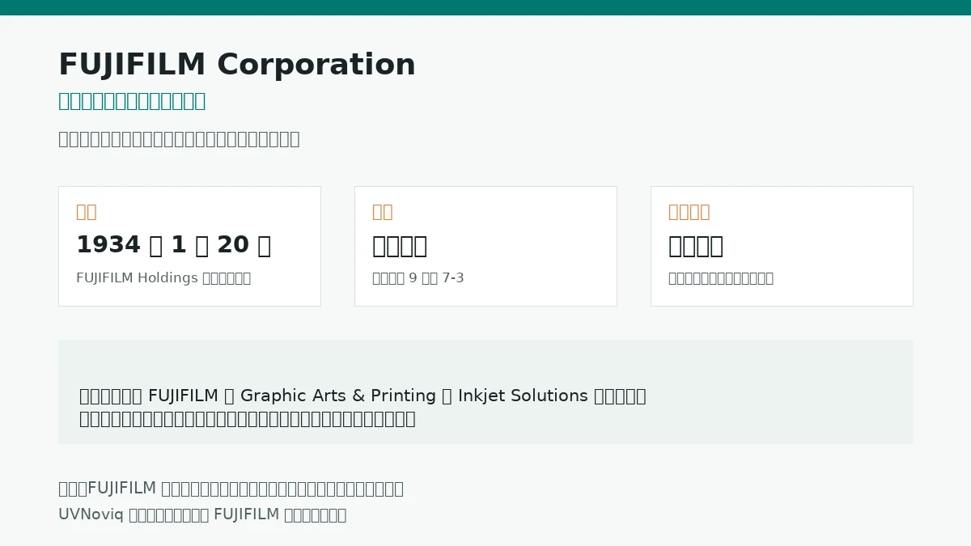
Task: Select the bold value in the rightmost card
Action: 696,245
